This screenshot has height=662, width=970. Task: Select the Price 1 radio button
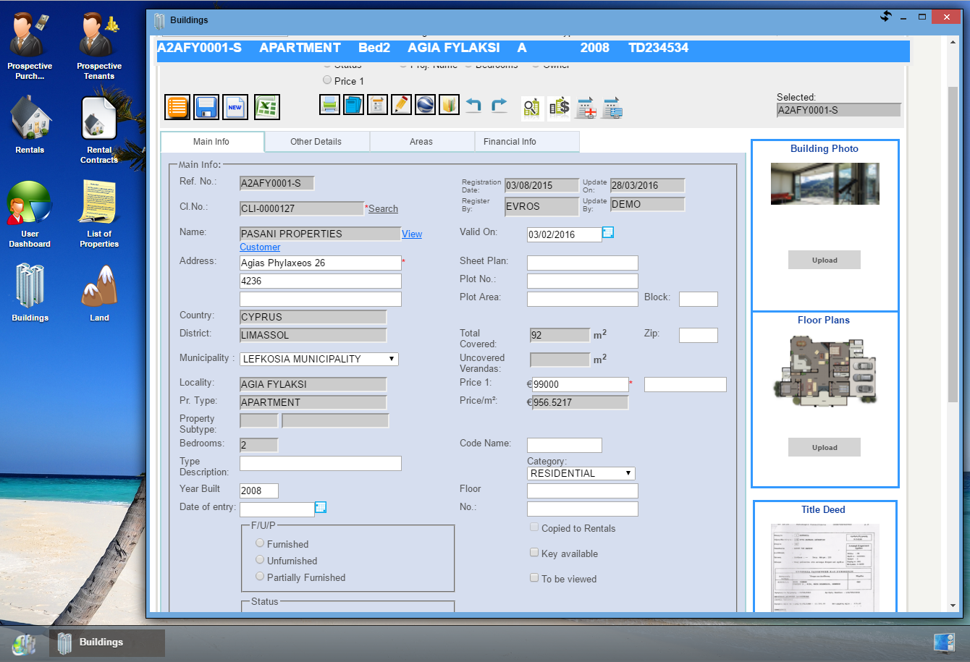(x=327, y=80)
